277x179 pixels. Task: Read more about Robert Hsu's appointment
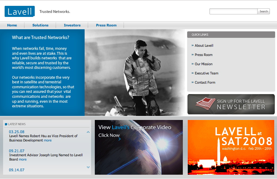[48, 140]
